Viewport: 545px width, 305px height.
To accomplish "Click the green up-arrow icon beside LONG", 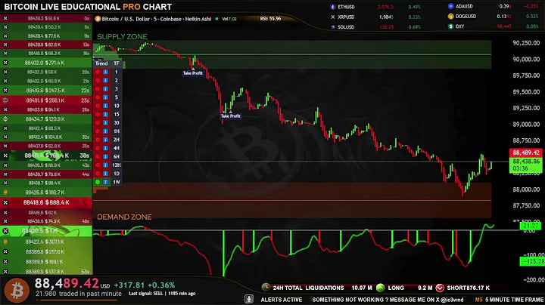I will pyautogui.click(x=380, y=288).
